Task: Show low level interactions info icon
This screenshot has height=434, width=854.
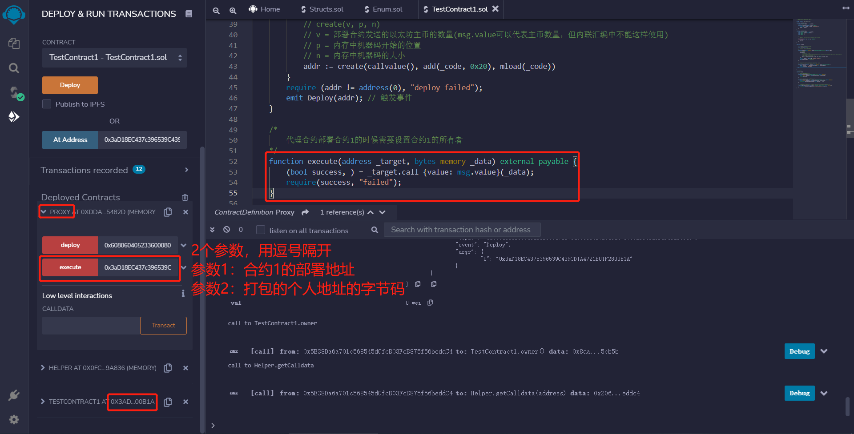Action: (183, 293)
